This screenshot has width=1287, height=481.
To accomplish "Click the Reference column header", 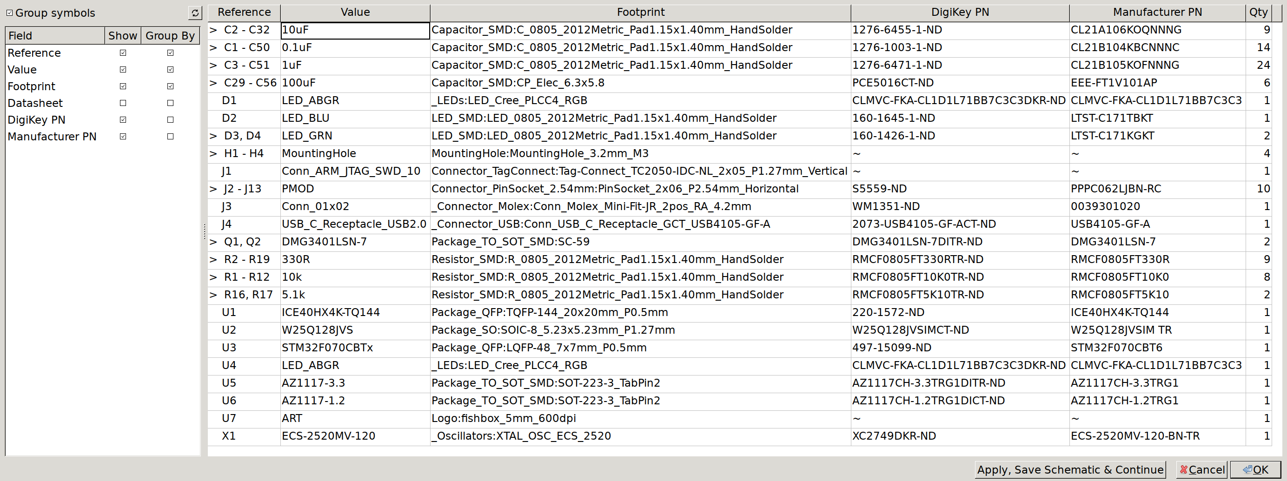I will point(244,13).
